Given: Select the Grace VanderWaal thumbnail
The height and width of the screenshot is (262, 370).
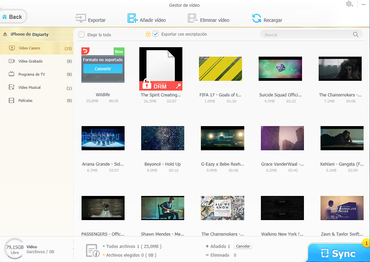Looking at the screenshot, I should [282, 138].
